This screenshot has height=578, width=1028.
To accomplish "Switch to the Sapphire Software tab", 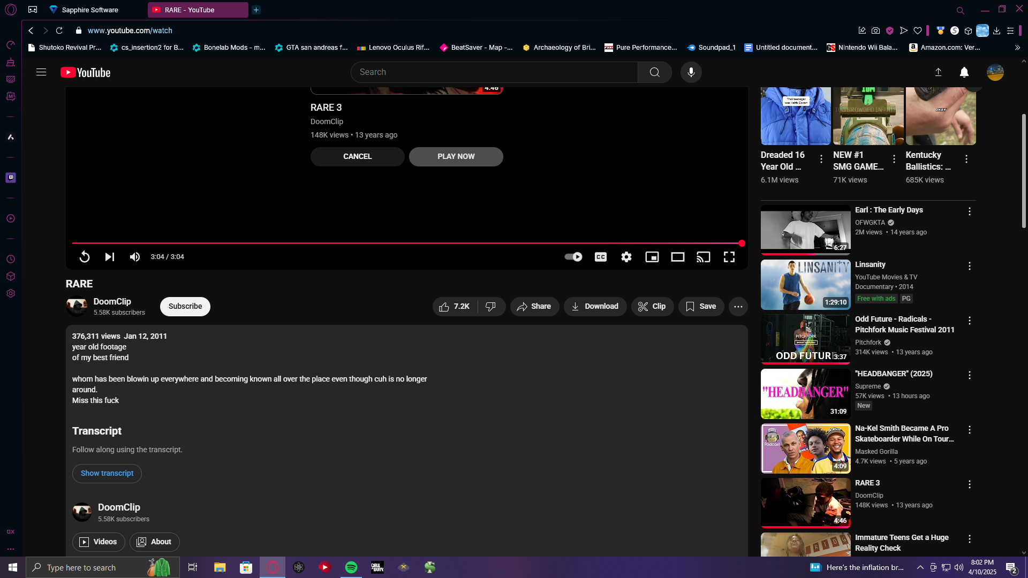I will pyautogui.click(x=90, y=10).
